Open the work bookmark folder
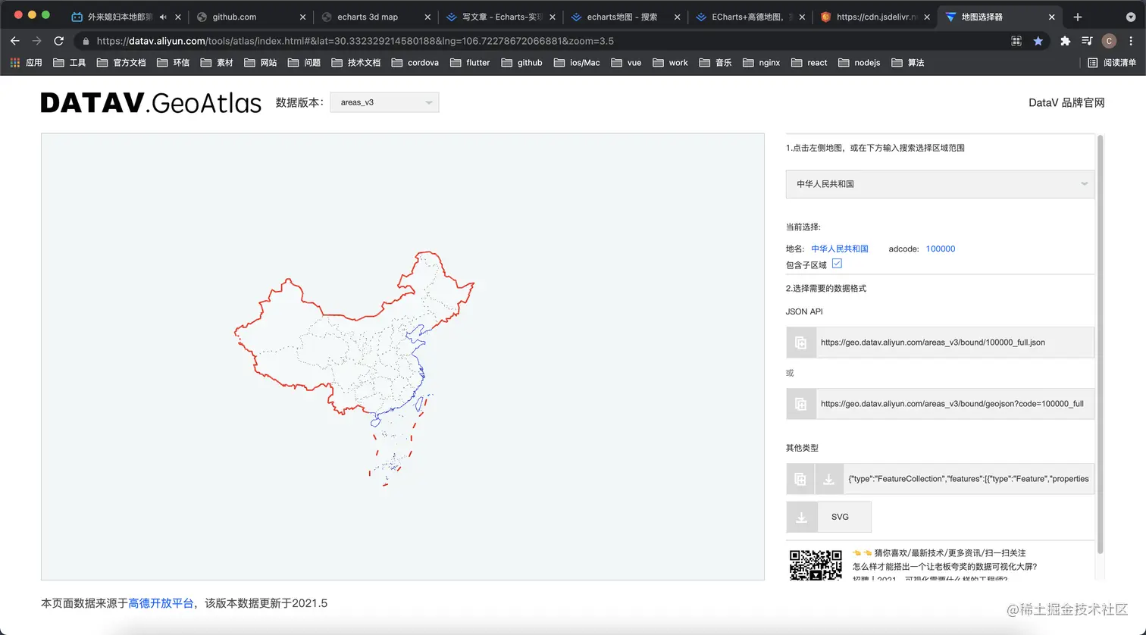The width and height of the screenshot is (1146, 635). [x=670, y=63]
